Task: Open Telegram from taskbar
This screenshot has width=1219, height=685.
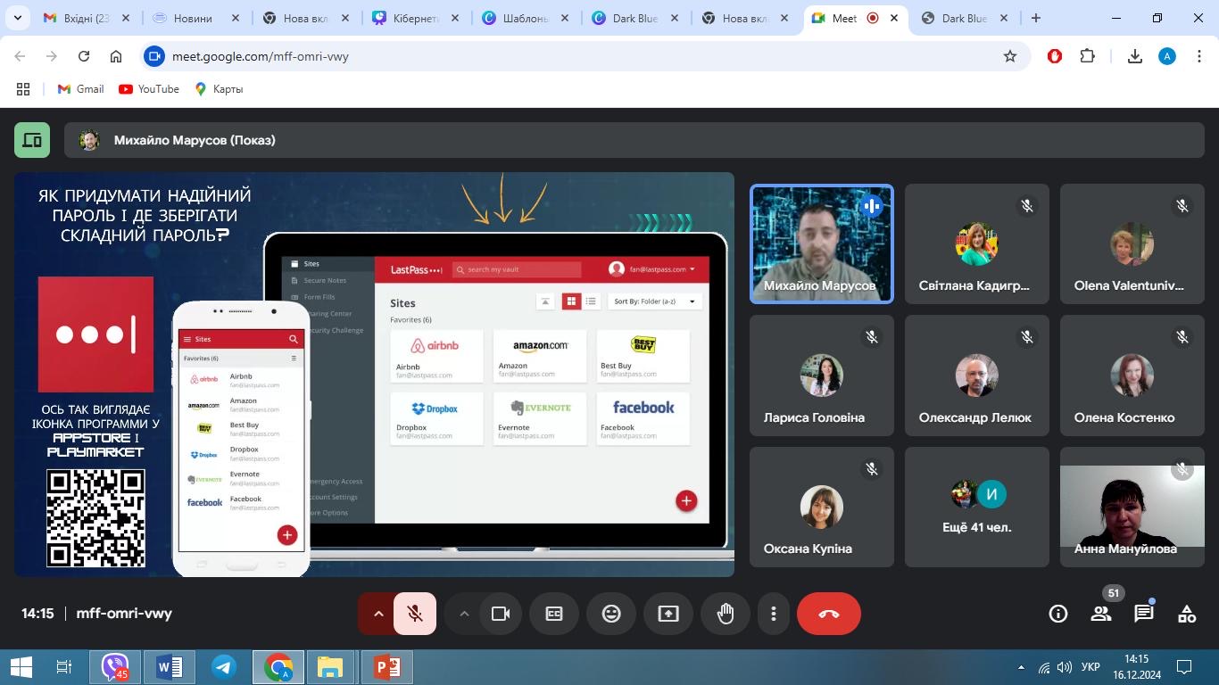Action: point(223,667)
